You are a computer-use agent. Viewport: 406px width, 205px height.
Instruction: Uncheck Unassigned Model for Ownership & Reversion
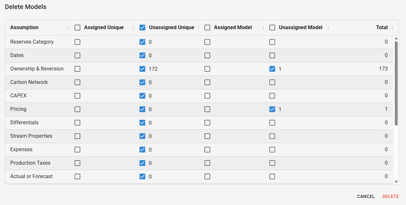[x=272, y=69]
